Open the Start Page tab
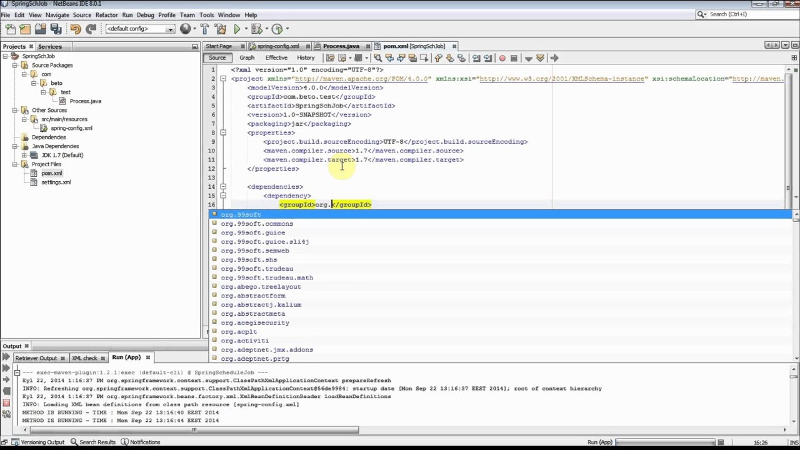Viewport: 800px width, 450px height. (219, 46)
